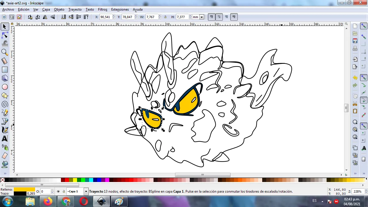Select the Pencil freehand tool

(5, 113)
